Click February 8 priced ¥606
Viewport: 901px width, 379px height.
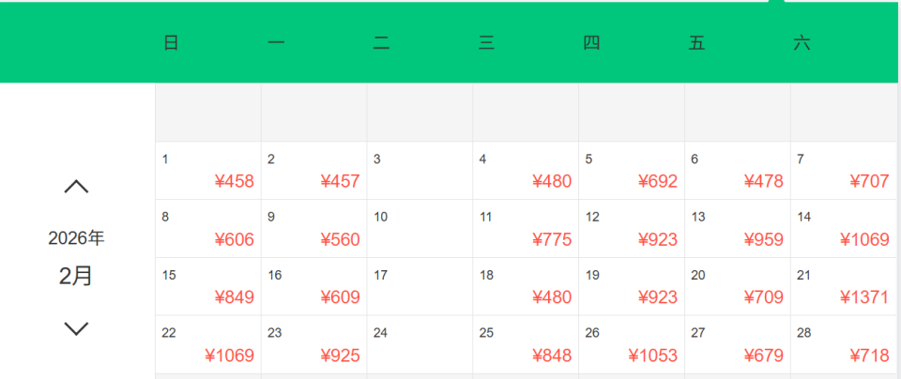tap(207, 229)
